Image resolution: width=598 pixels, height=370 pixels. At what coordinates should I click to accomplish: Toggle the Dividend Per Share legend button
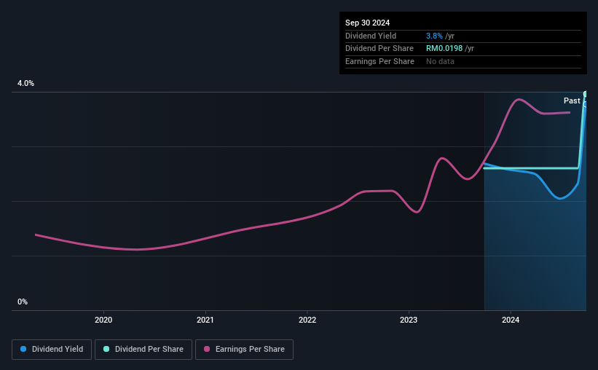[x=143, y=350]
